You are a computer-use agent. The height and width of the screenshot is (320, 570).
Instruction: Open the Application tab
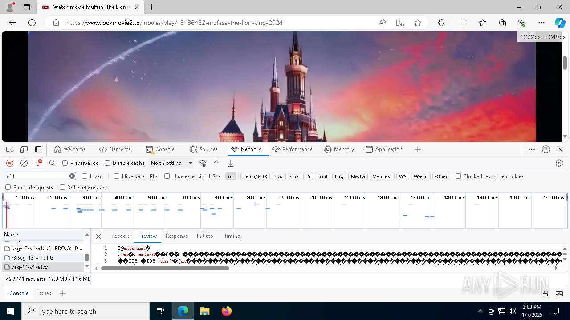384,149
